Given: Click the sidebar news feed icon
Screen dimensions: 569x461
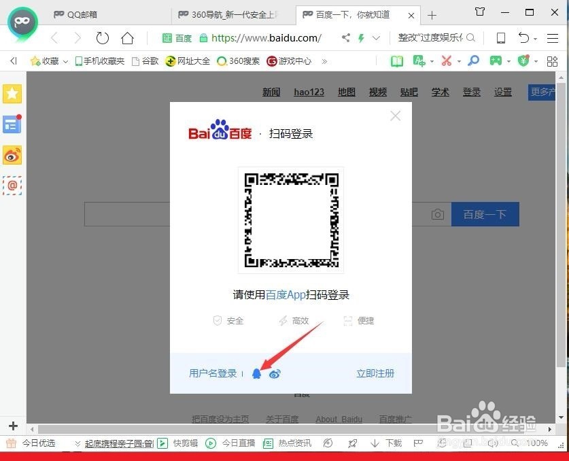Looking at the screenshot, I should click(x=12, y=124).
